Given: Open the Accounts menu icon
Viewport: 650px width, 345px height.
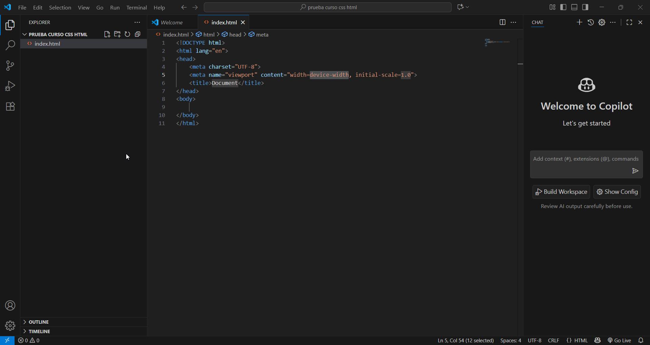Looking at the screenshot, I should click(10, 305).
